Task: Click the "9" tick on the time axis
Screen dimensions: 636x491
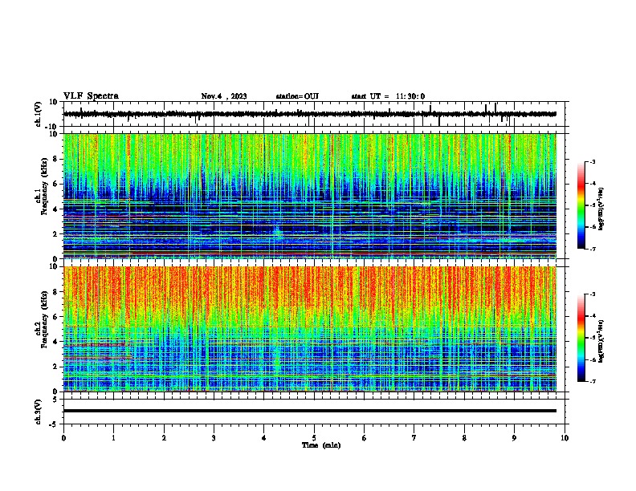Action: pyautogui.click(x=514, y=438)
